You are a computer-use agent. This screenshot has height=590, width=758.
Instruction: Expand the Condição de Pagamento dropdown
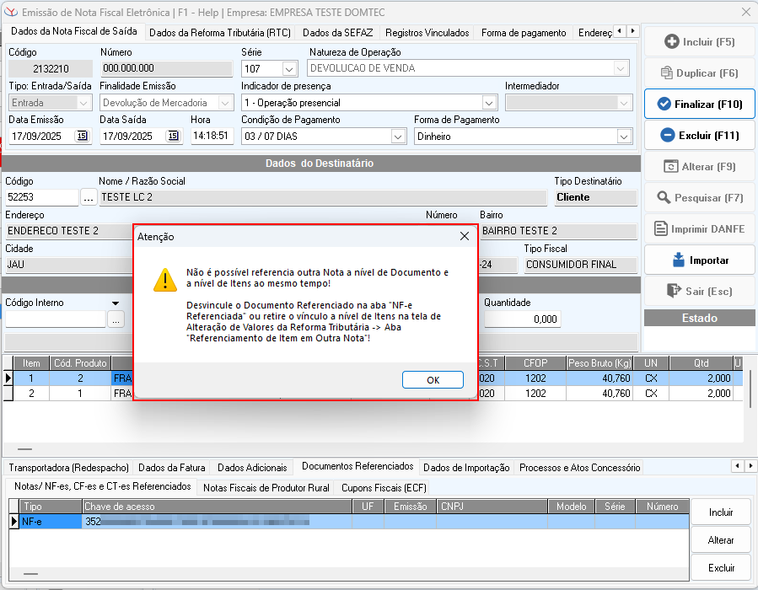[398, 137]
